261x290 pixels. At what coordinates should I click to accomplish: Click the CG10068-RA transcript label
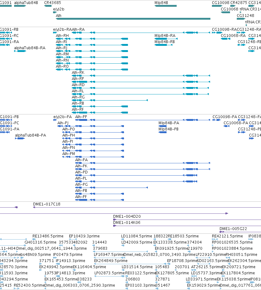point(233,35)
